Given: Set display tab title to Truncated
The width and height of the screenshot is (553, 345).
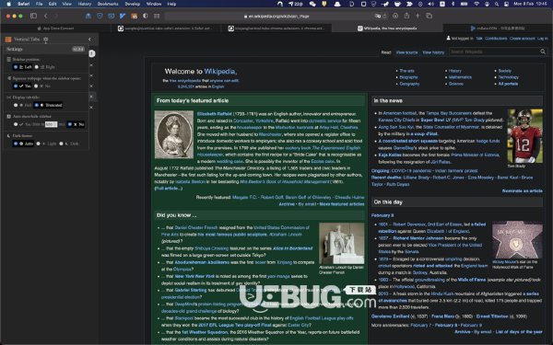Looking at the screenshot, I should click(48, 105).
